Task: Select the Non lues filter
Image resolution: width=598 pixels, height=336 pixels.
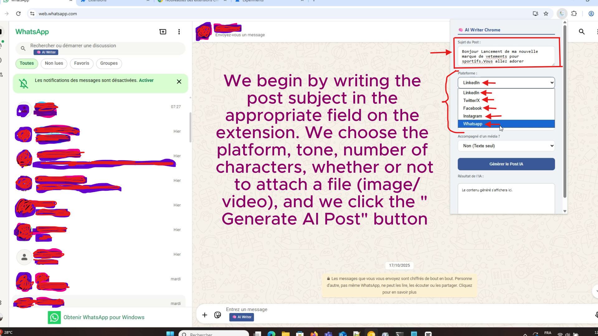Action: [x=54, y=63]
